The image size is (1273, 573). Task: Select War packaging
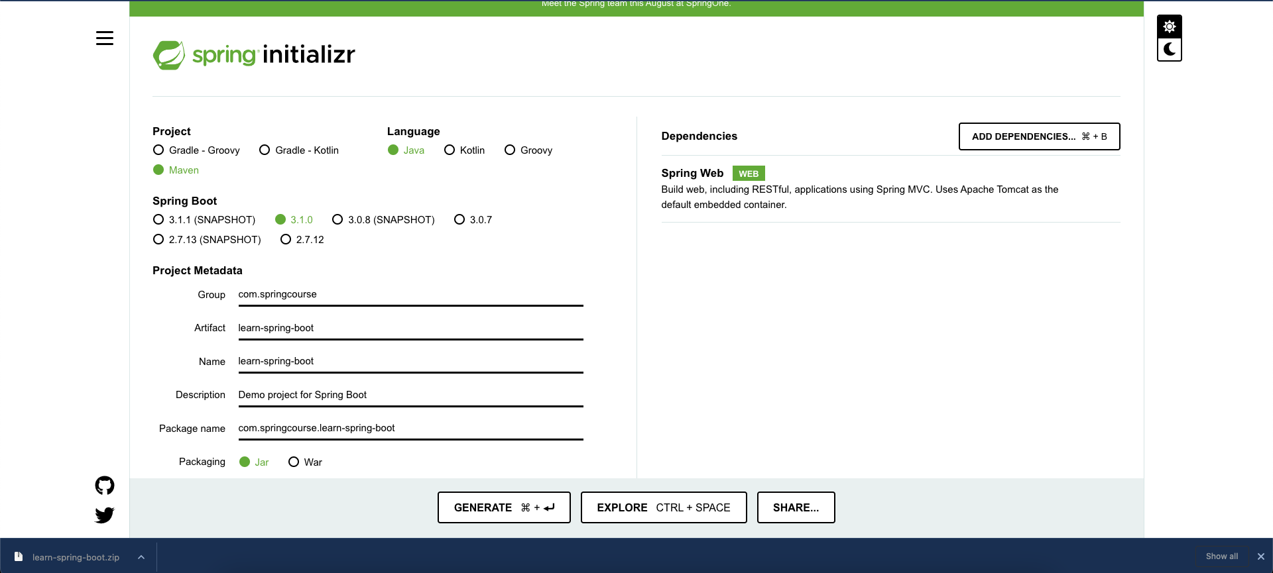(x=305, y=462)
